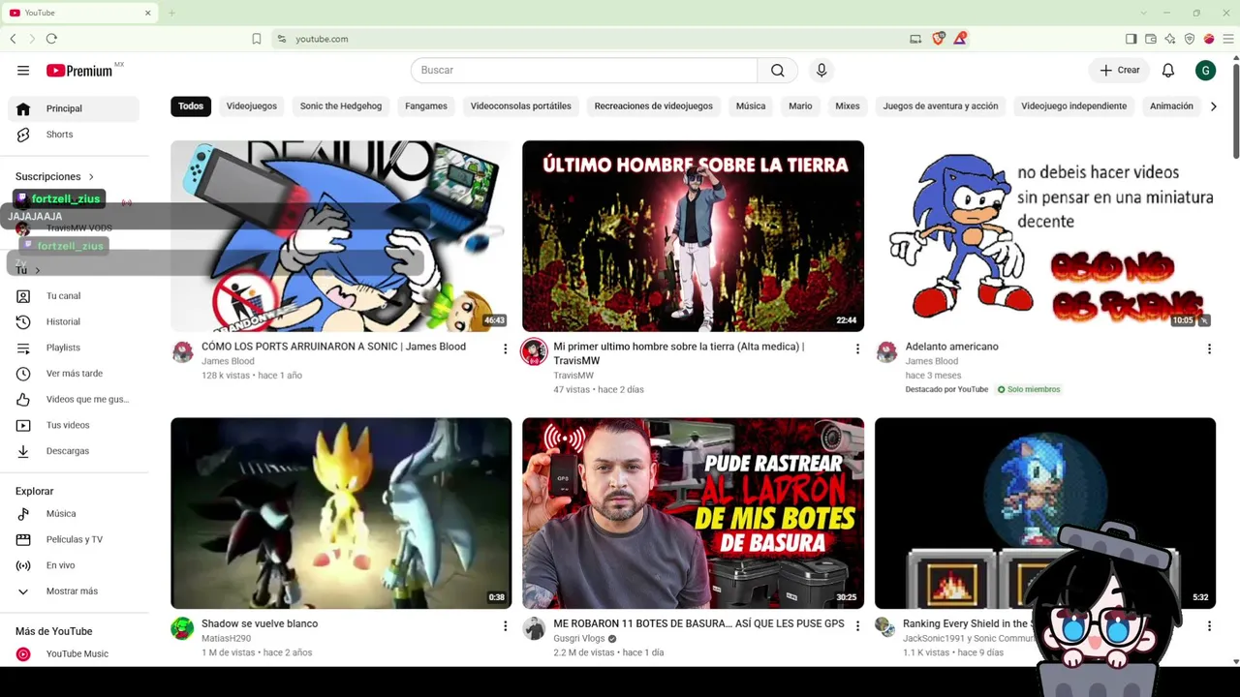Open a new browser tab
Image resolution: width=1240 pixels, height=697 pixels.
[171, 13]
